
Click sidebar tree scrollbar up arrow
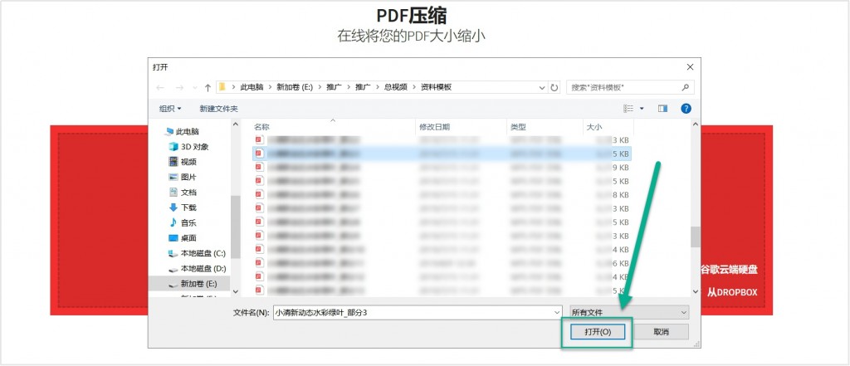tap(235, 124)
